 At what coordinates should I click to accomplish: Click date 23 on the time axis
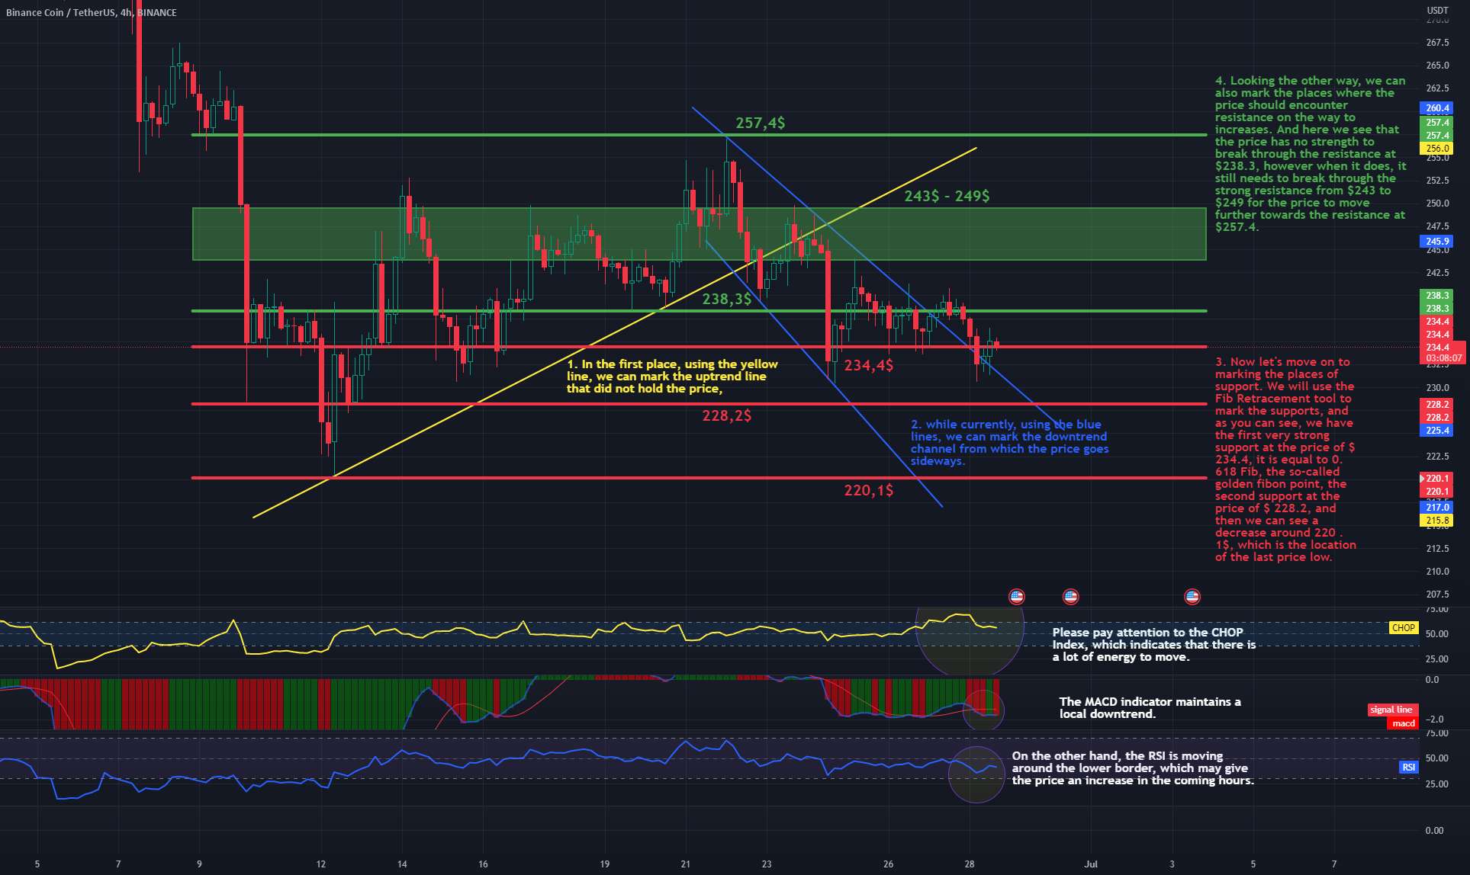[x=767, y=864]
